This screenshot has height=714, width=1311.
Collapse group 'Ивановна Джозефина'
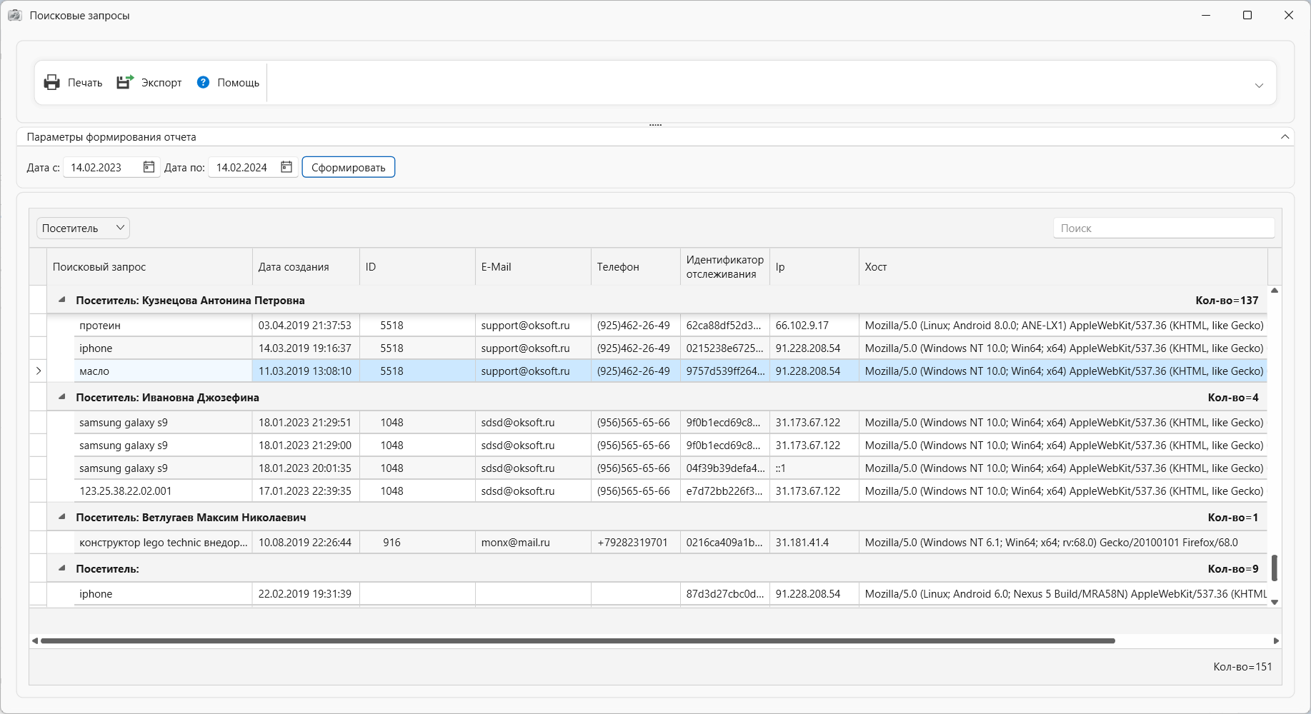(61, 397)
